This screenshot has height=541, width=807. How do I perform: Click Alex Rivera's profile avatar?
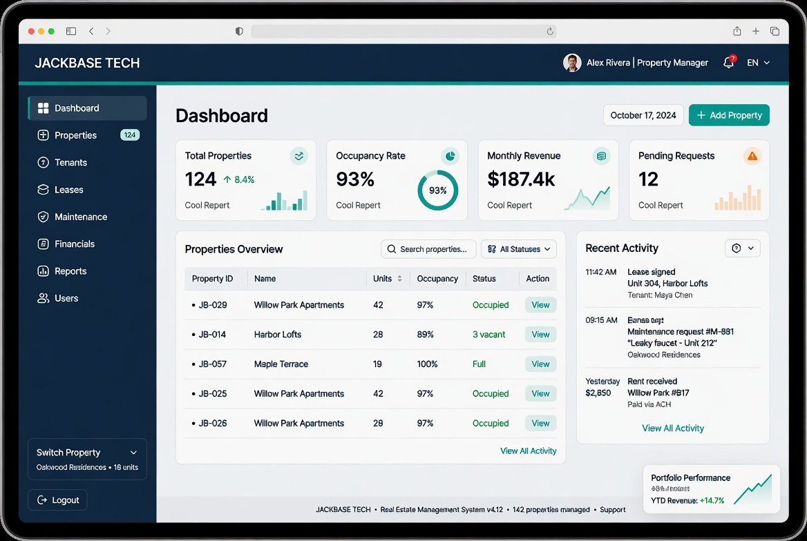[x=572, y=63]
